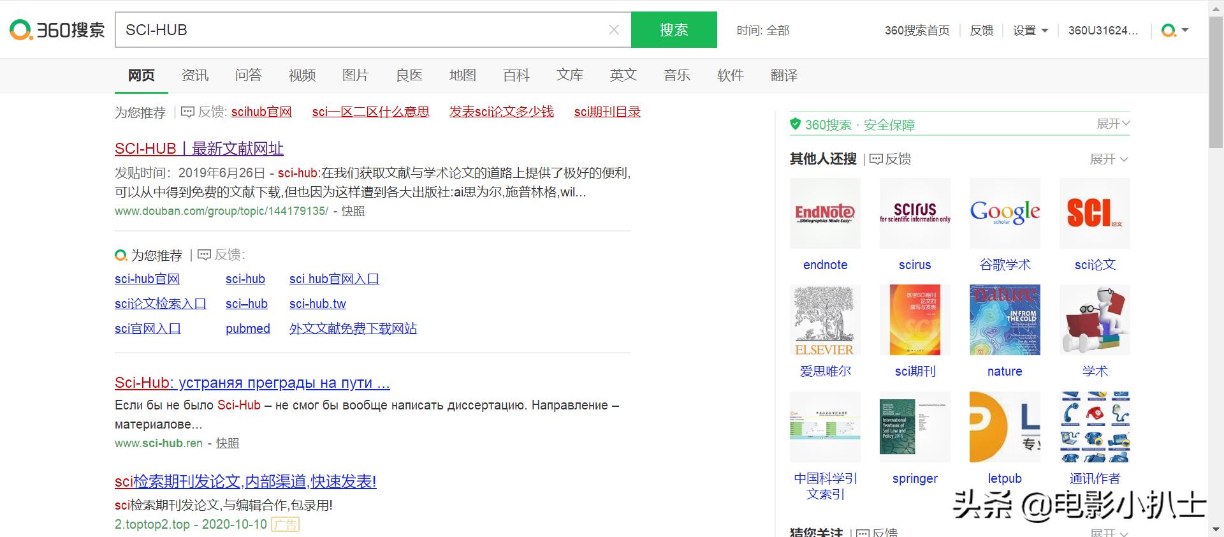Open the red SCI论文 thumbnail
This screenshot has height=537, width=1224.
[1095, 213]
